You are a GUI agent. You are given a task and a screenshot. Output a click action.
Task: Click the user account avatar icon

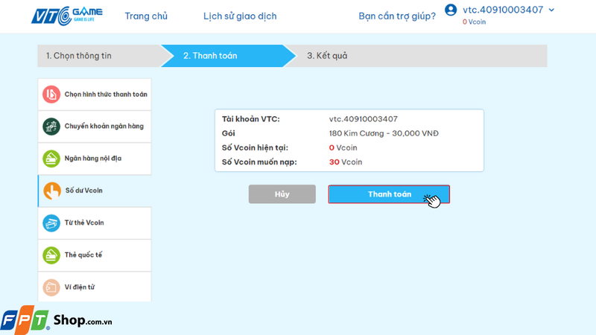click(x=451, y=10)
